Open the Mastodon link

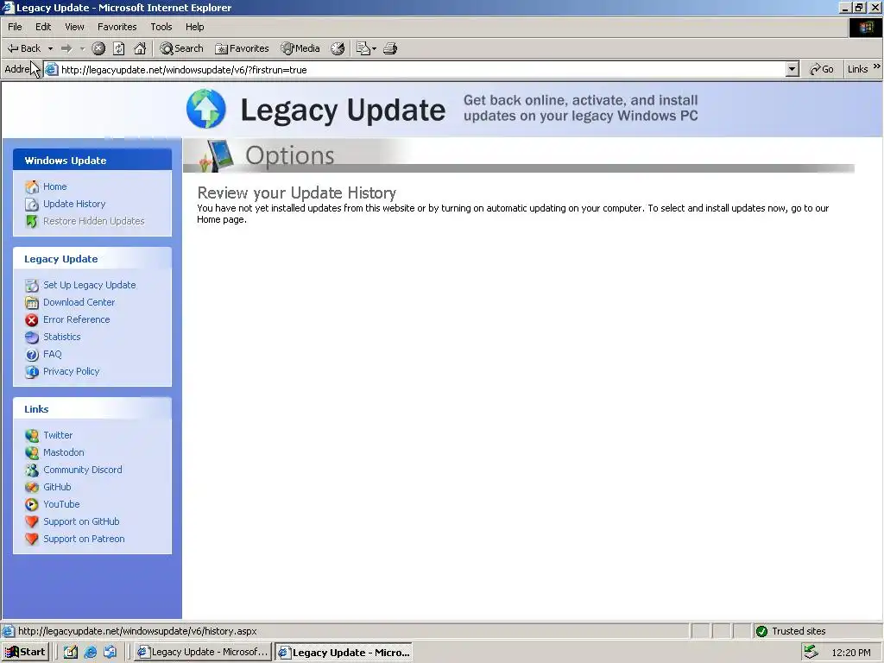point(63,452)
